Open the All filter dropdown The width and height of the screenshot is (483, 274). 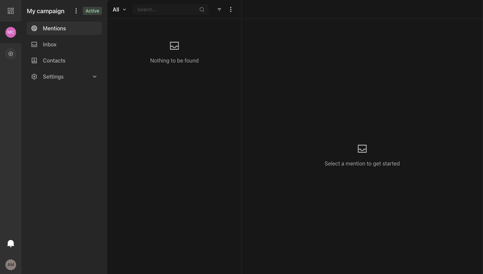(119, 10)
